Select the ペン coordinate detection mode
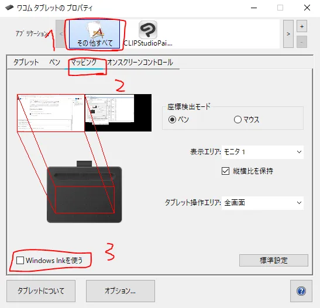The image size is (320, 308). pos(178,119)
